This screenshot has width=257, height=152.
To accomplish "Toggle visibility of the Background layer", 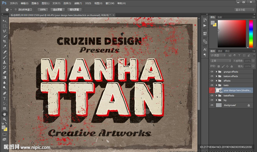I will coord(212,105).
